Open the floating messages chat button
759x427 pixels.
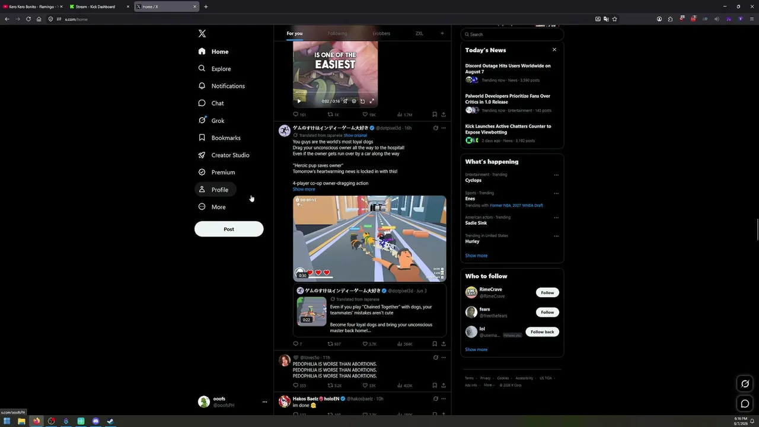[745, 404]
